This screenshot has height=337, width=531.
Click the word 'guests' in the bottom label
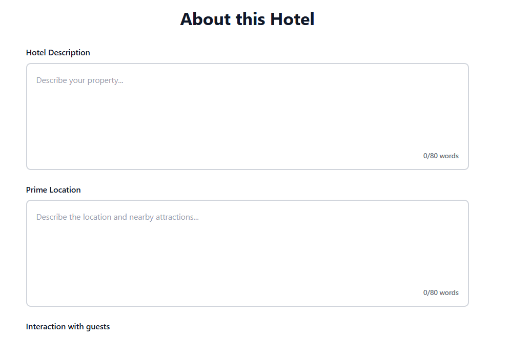98,327
